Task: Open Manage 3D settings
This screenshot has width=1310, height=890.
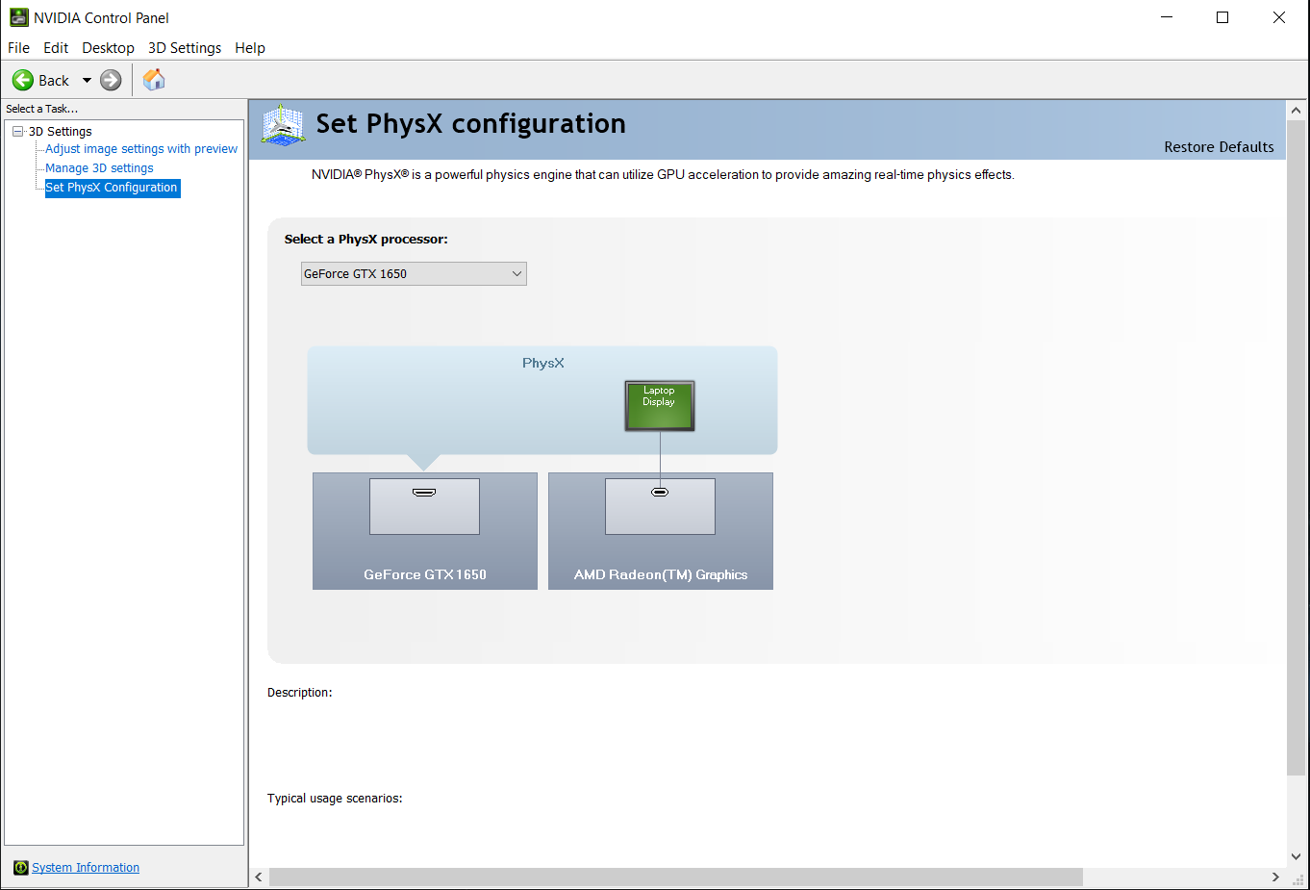Action: (99, 168)
